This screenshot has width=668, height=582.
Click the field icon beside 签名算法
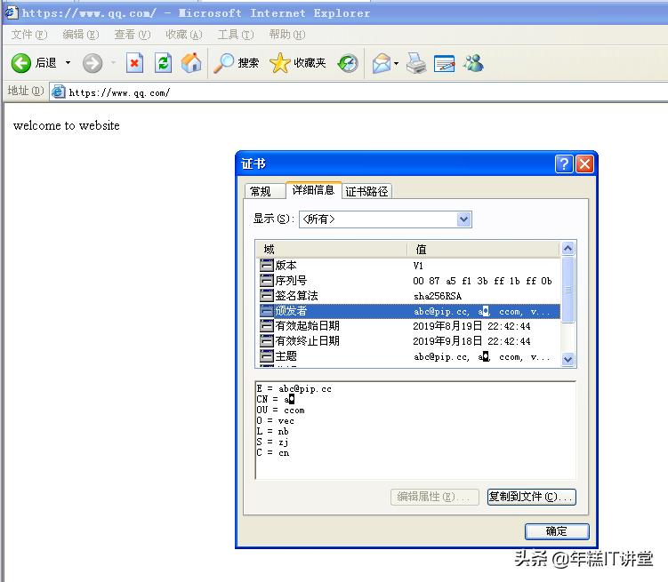[x=267, y=296]
